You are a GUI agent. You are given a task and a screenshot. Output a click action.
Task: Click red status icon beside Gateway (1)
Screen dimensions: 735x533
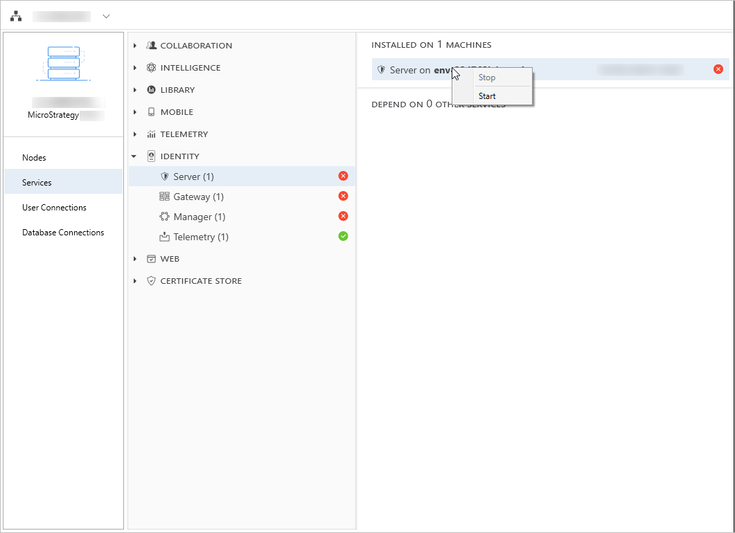coord(343,197)
